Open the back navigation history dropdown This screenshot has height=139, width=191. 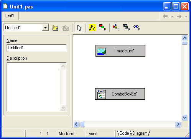(172, 17)
